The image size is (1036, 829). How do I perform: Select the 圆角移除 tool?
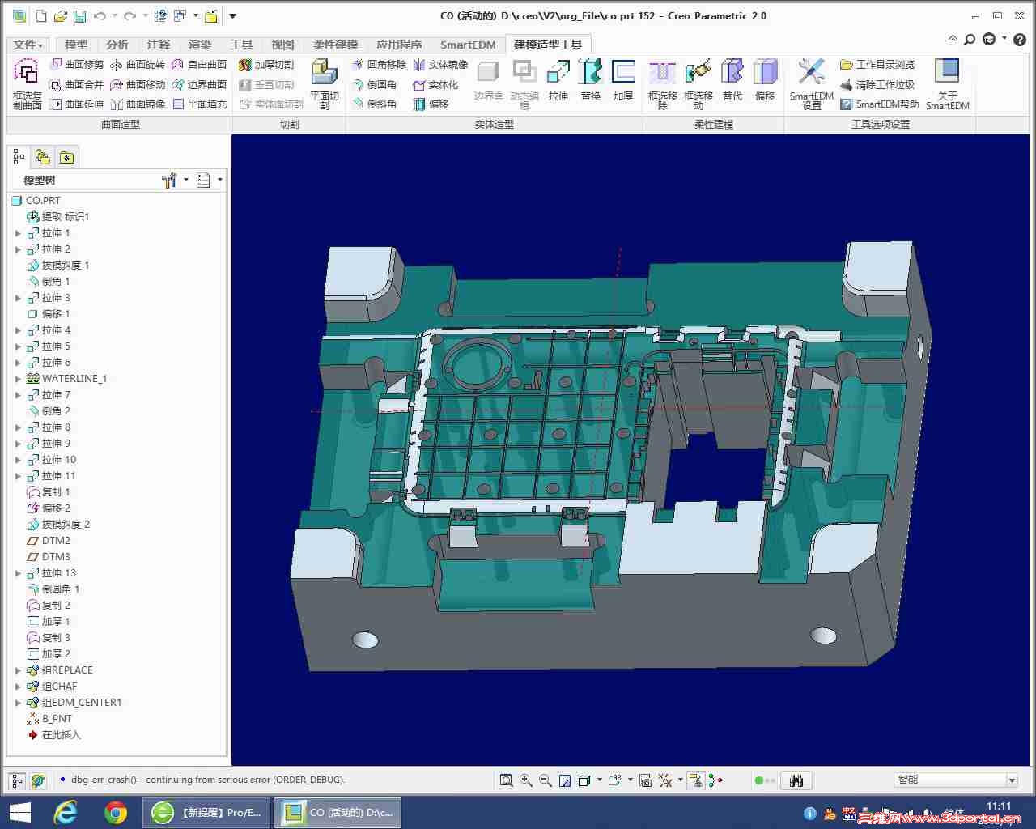coord(379,64)
